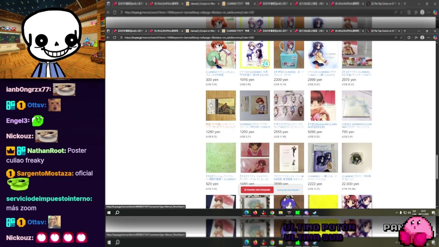
Task: Open the 2970 yen item thumbnail
Action: coord(357,55)
